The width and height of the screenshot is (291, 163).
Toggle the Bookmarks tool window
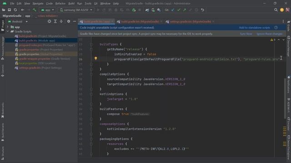point(3,110)
